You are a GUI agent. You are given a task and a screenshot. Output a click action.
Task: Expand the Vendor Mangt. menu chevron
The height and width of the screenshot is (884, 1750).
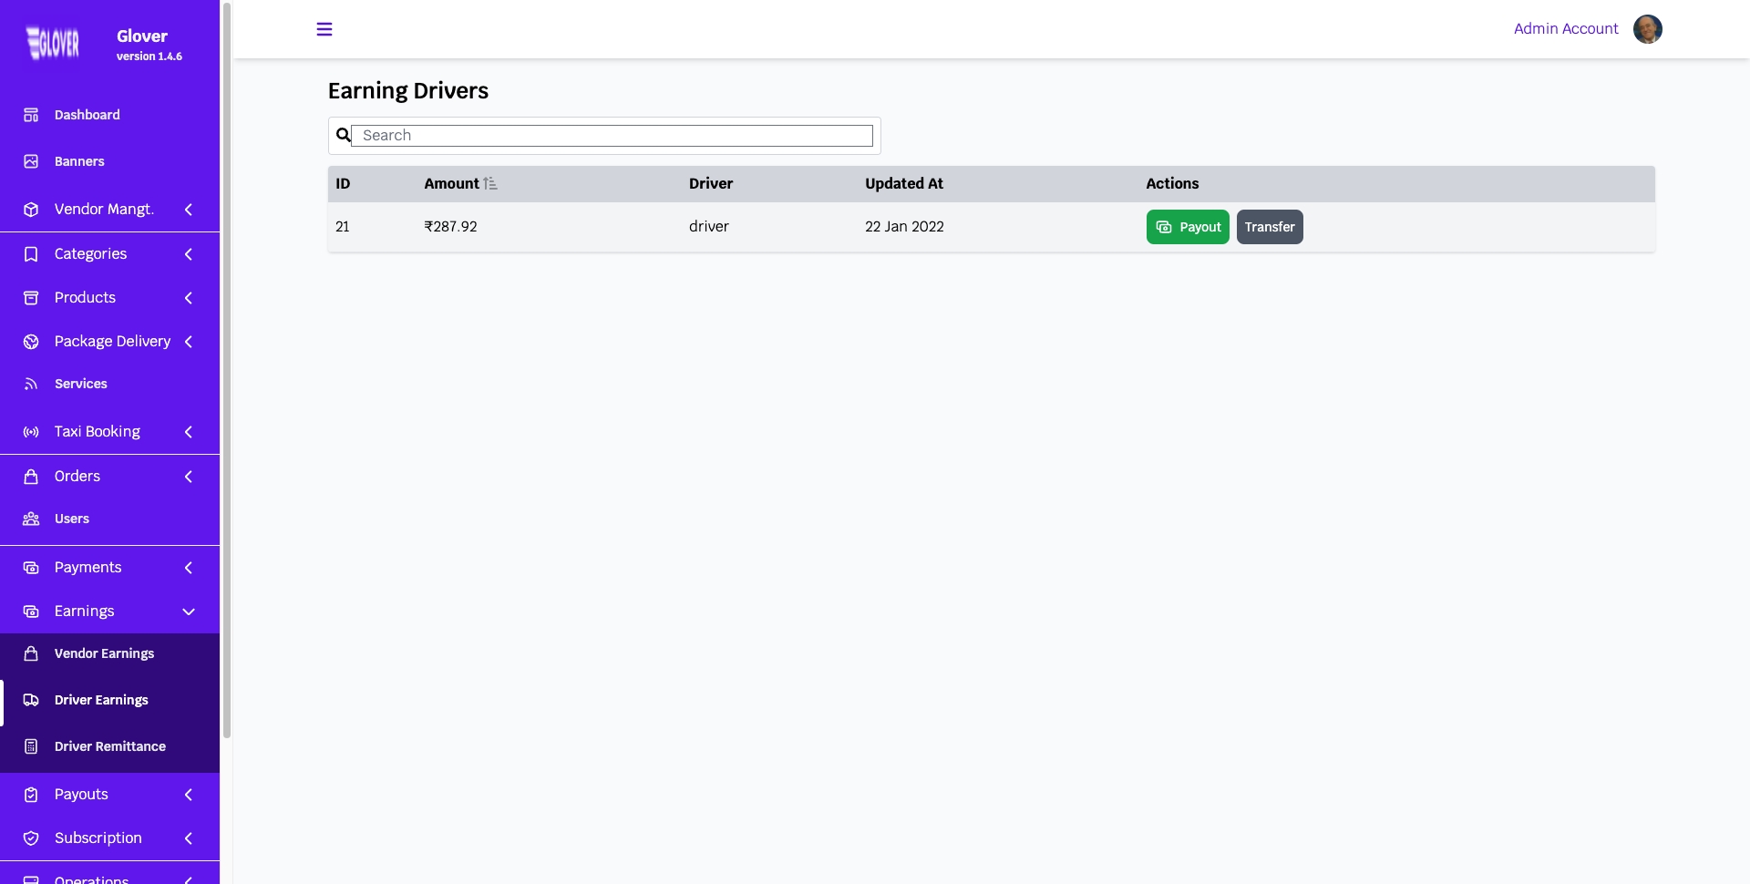(189, 210)
